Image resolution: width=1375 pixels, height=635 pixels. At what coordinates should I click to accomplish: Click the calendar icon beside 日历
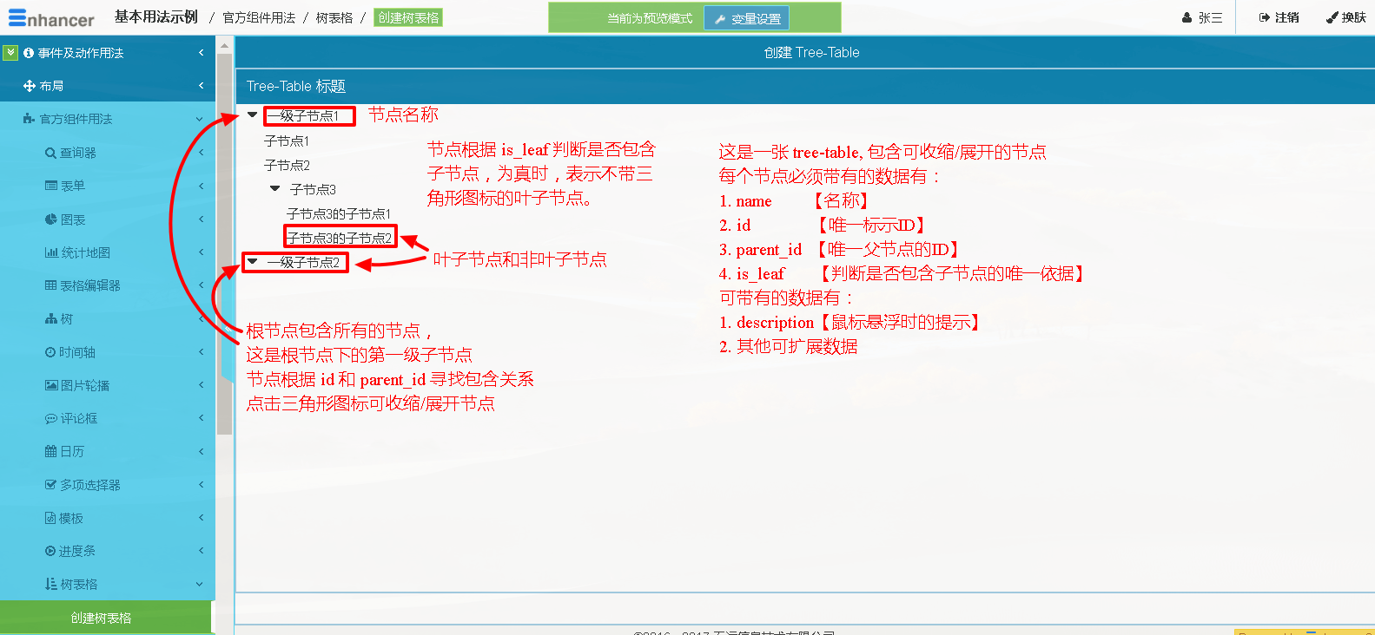[50, 451]
